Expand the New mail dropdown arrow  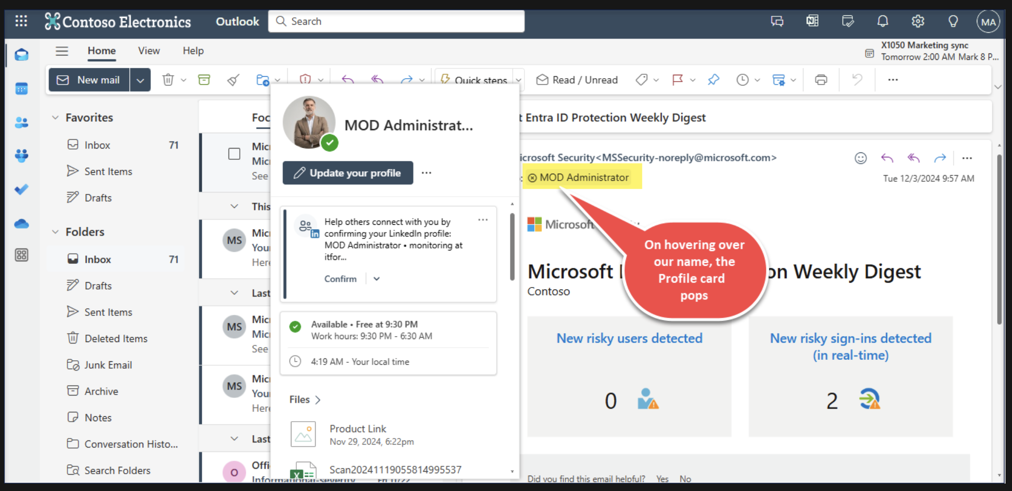click(x=140, y=80)
